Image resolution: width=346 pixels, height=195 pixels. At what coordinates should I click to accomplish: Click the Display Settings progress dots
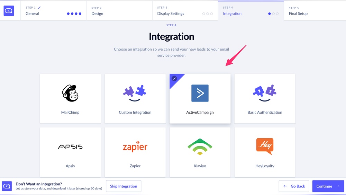click(207, 14)
